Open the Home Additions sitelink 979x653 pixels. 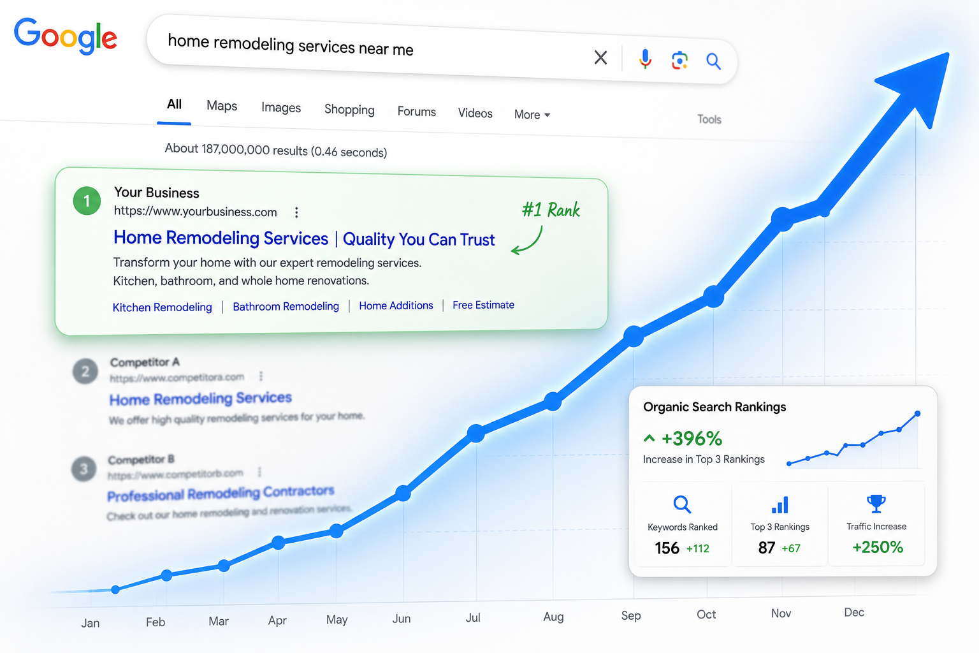pos(396,306)
